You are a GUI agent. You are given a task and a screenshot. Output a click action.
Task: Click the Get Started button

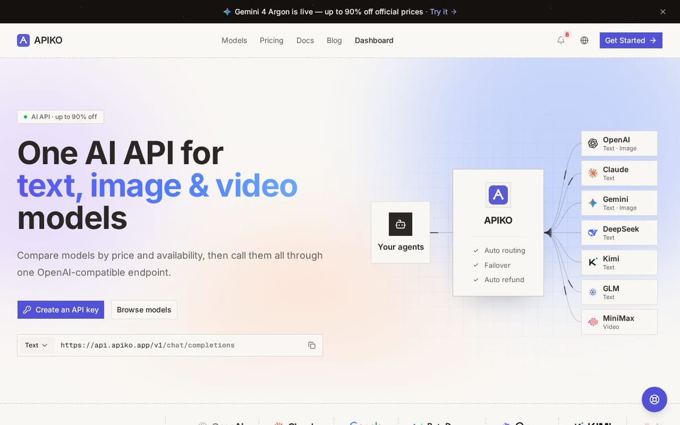(x=631, y=40)
